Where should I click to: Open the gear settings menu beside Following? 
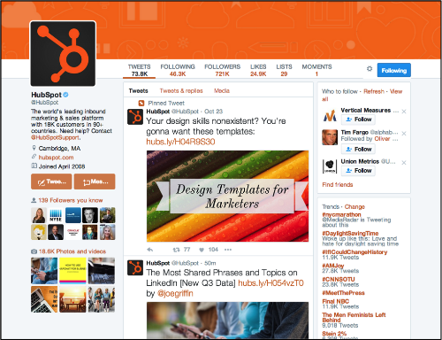pyautogui.click(x=370, y=69)
